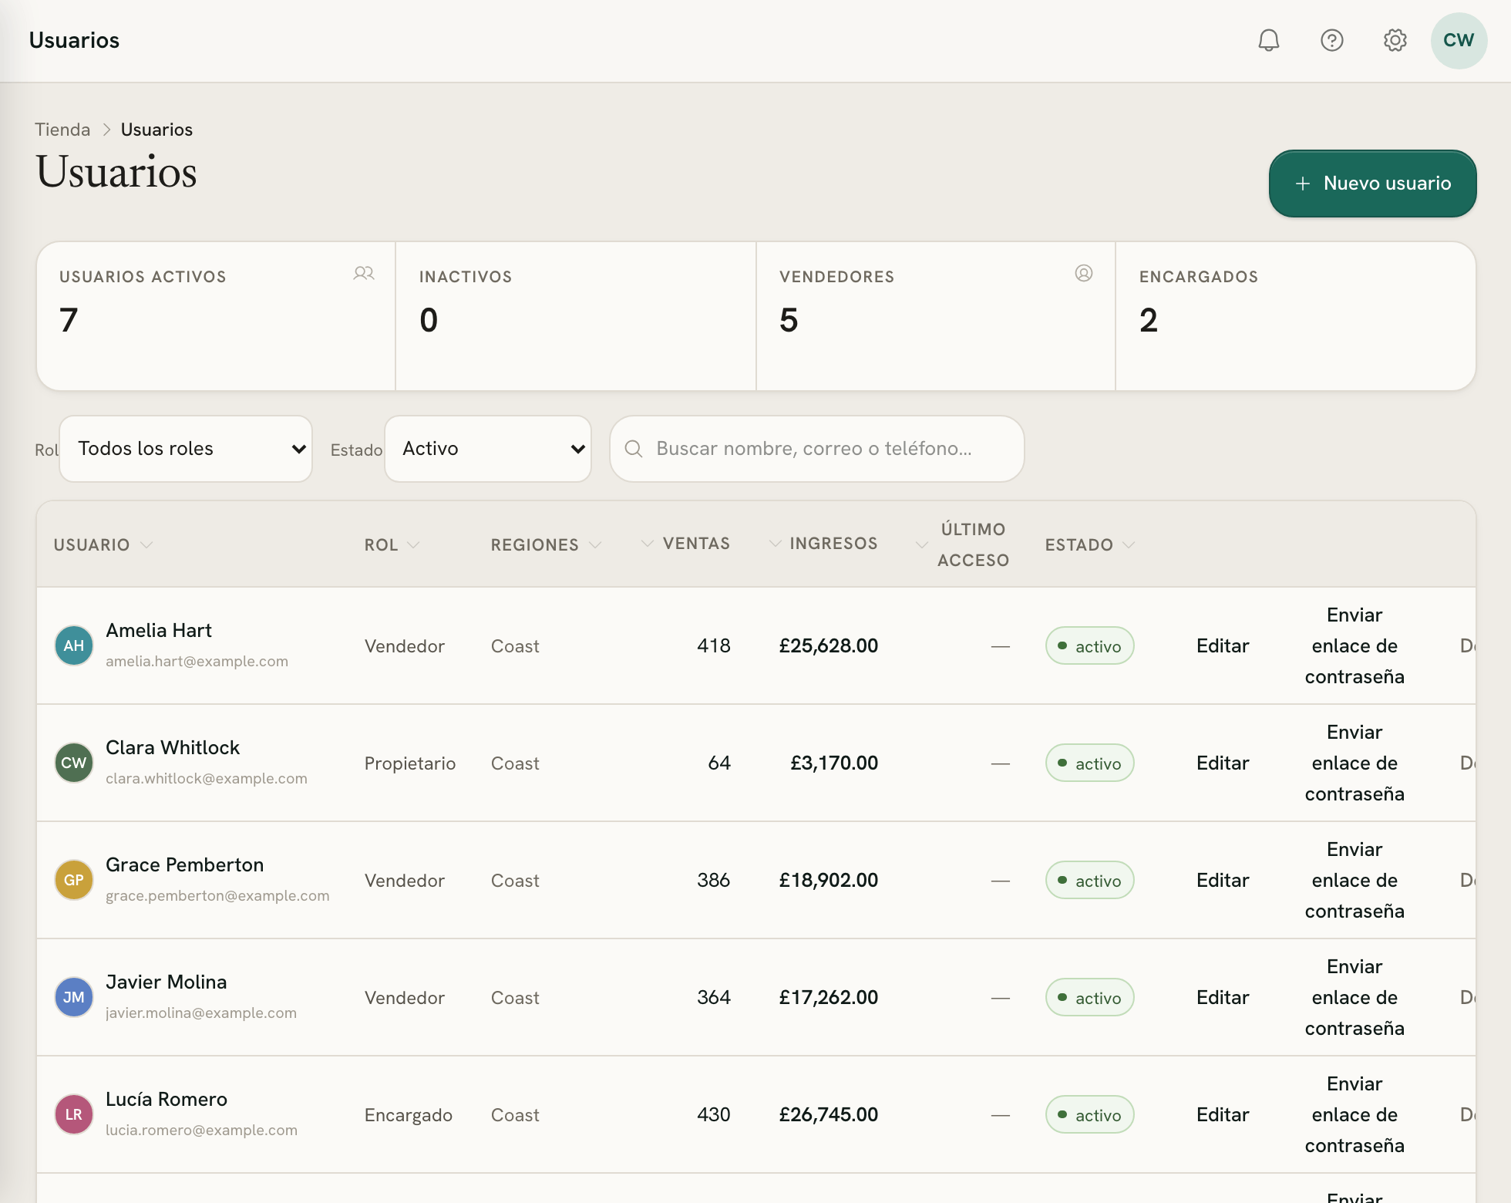
Task: Go to Tienda breadcrumb link
Action: [62, 130]
